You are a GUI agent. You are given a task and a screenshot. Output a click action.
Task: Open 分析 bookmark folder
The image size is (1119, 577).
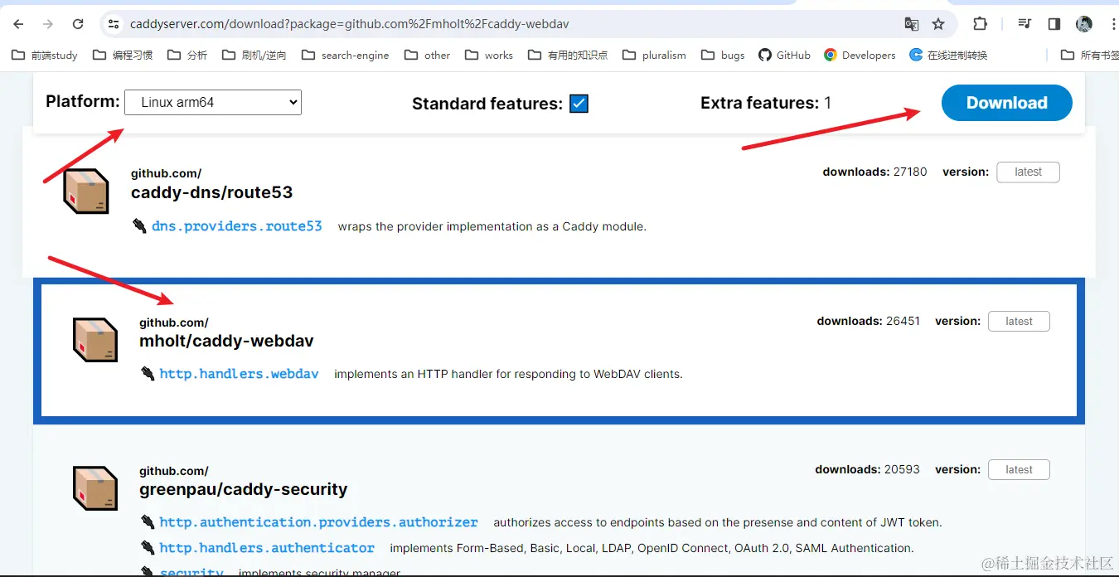click(x=187, y=55)
